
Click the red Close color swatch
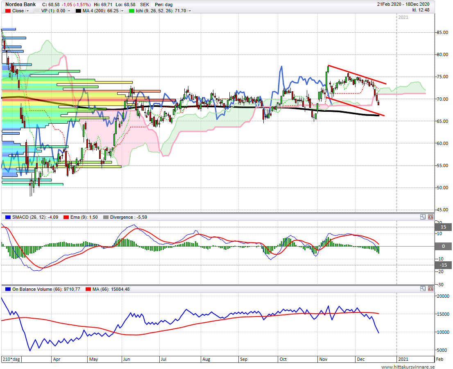pos(8,11)
